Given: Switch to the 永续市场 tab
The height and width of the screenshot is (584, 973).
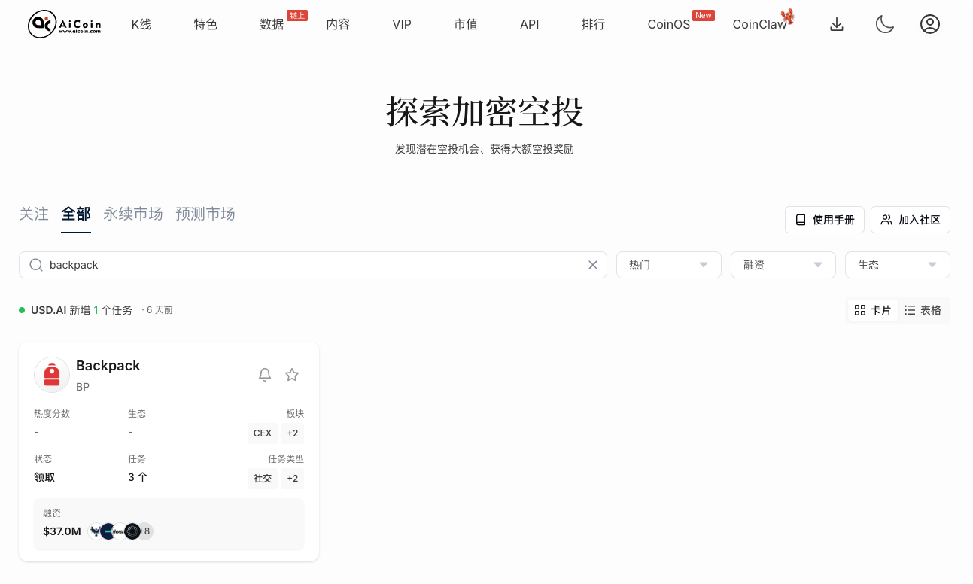Looking at the screenshot, I should coord(132,214).
